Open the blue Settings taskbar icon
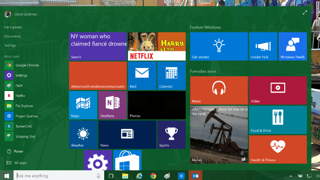 click(181, 176)
